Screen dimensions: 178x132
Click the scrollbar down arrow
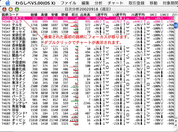coord(176,125)
